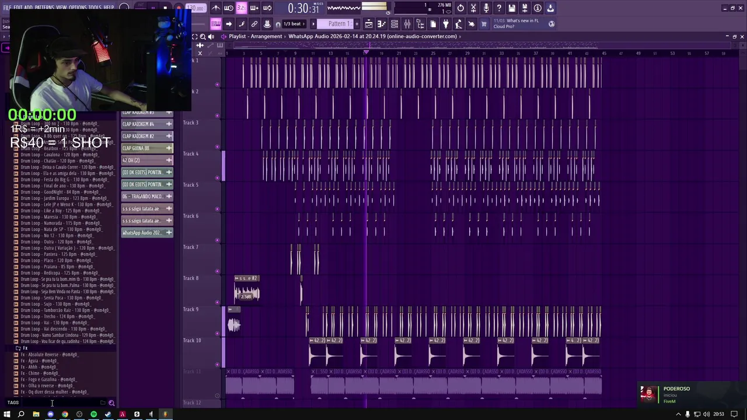Open the undo history icon
This screenshot has height=420, width=747.
coord(460,8)
